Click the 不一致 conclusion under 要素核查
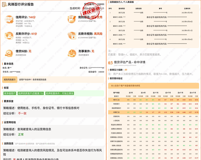Screen dimensions: 201x160 pos(22,113)
